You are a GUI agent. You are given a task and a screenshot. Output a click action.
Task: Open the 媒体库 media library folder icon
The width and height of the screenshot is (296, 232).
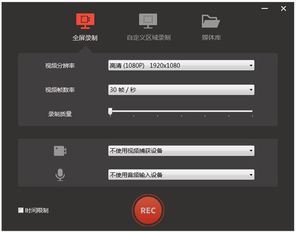point(211,21)
